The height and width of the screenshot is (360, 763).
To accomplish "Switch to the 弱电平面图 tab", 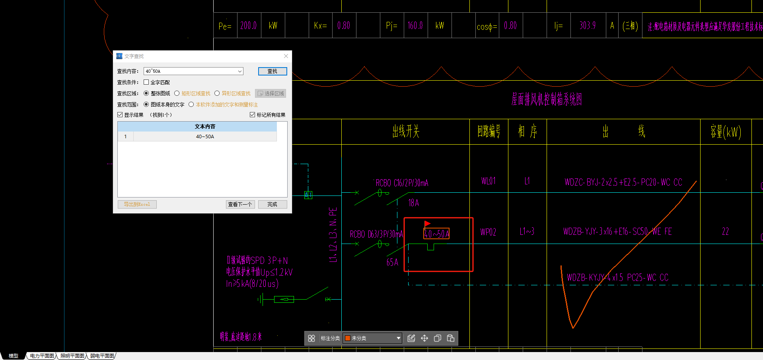I will pos(102,356).
